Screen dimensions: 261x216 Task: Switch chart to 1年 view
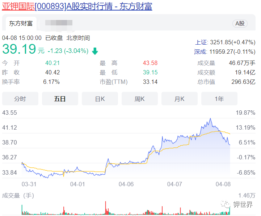219,99
